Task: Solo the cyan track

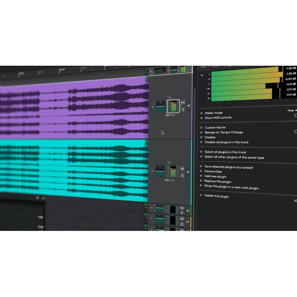Action: pos(182,175)
